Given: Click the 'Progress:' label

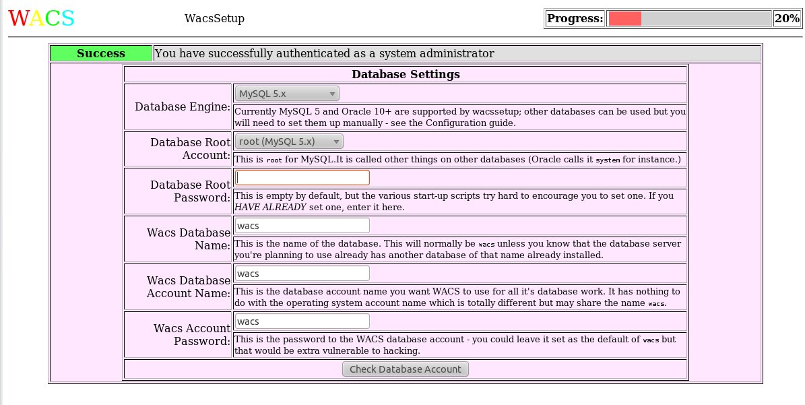Looking at the screenshot, I should point(575,18).
